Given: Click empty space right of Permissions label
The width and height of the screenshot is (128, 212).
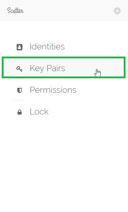Looking at the screenshot, I should click(x=101, y=90).
